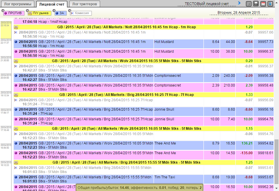The height and width of the screenshot is (191, 279).
Task: Click market P/L icon on Wolv 16:05 row
Action: [16, 129]
